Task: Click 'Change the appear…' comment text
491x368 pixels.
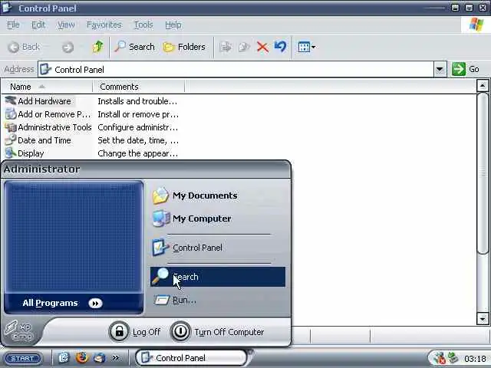Action: click(138, 153)
